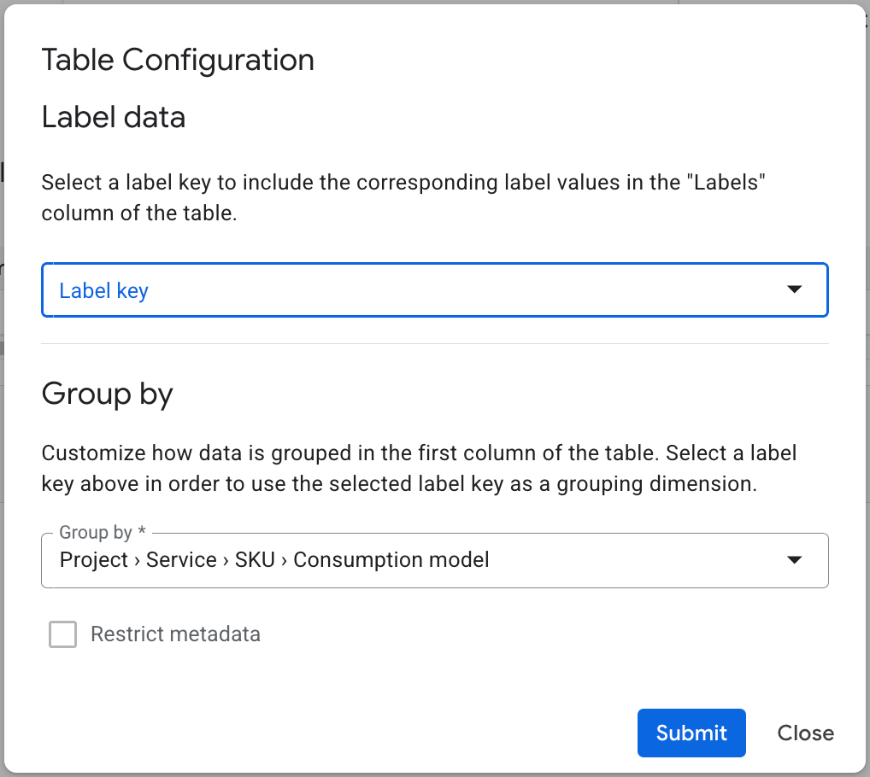Click the Table Configuration title

[178, 60]
